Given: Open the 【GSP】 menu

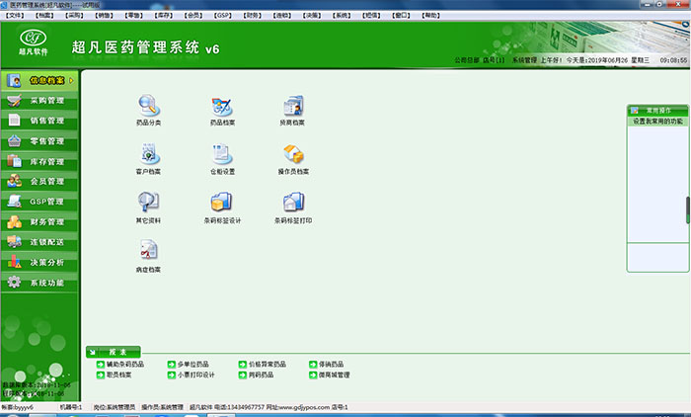Looking at the screenshot, I should tap(223, 16).
